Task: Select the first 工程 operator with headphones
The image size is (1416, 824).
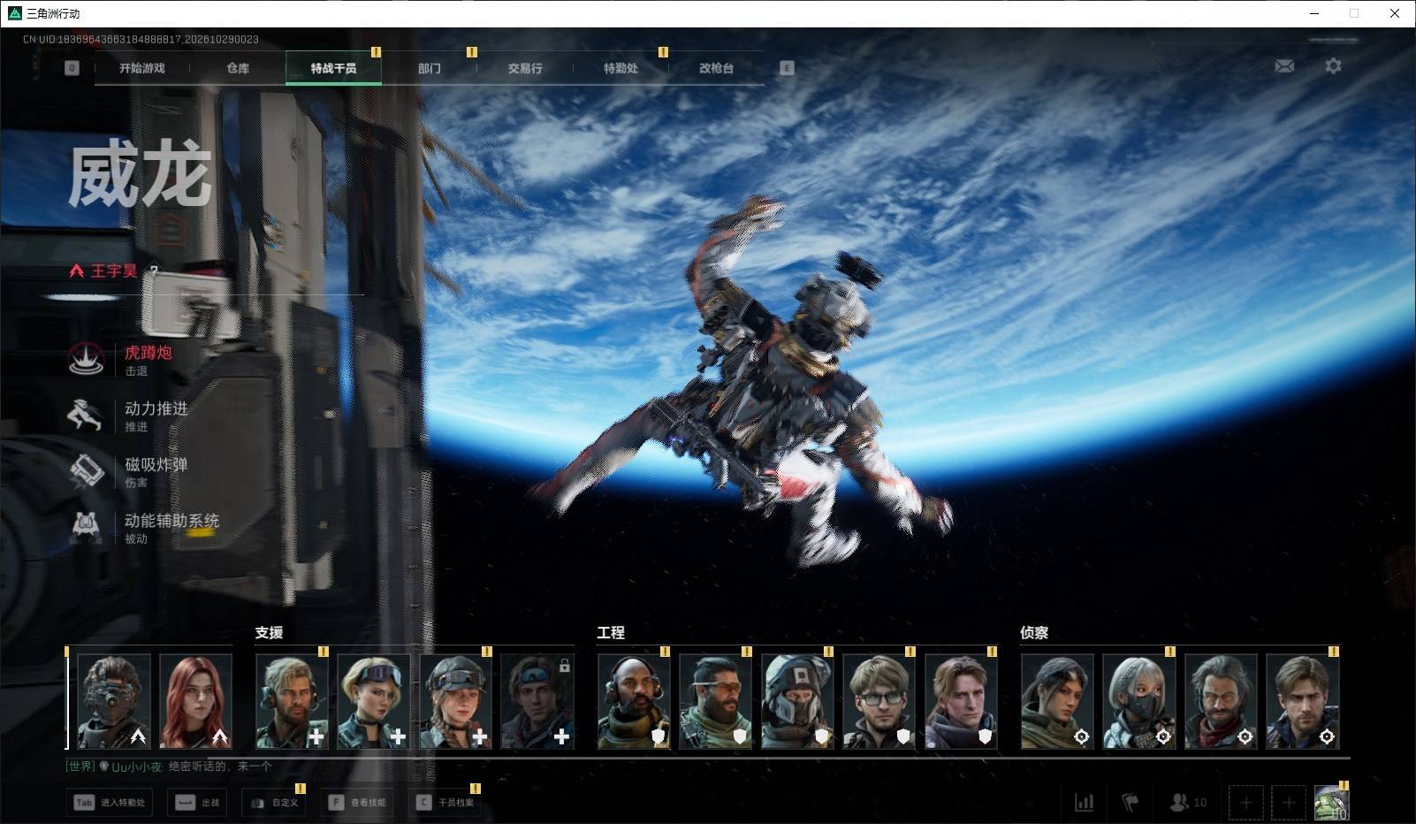Action: (x=635, y=702)
